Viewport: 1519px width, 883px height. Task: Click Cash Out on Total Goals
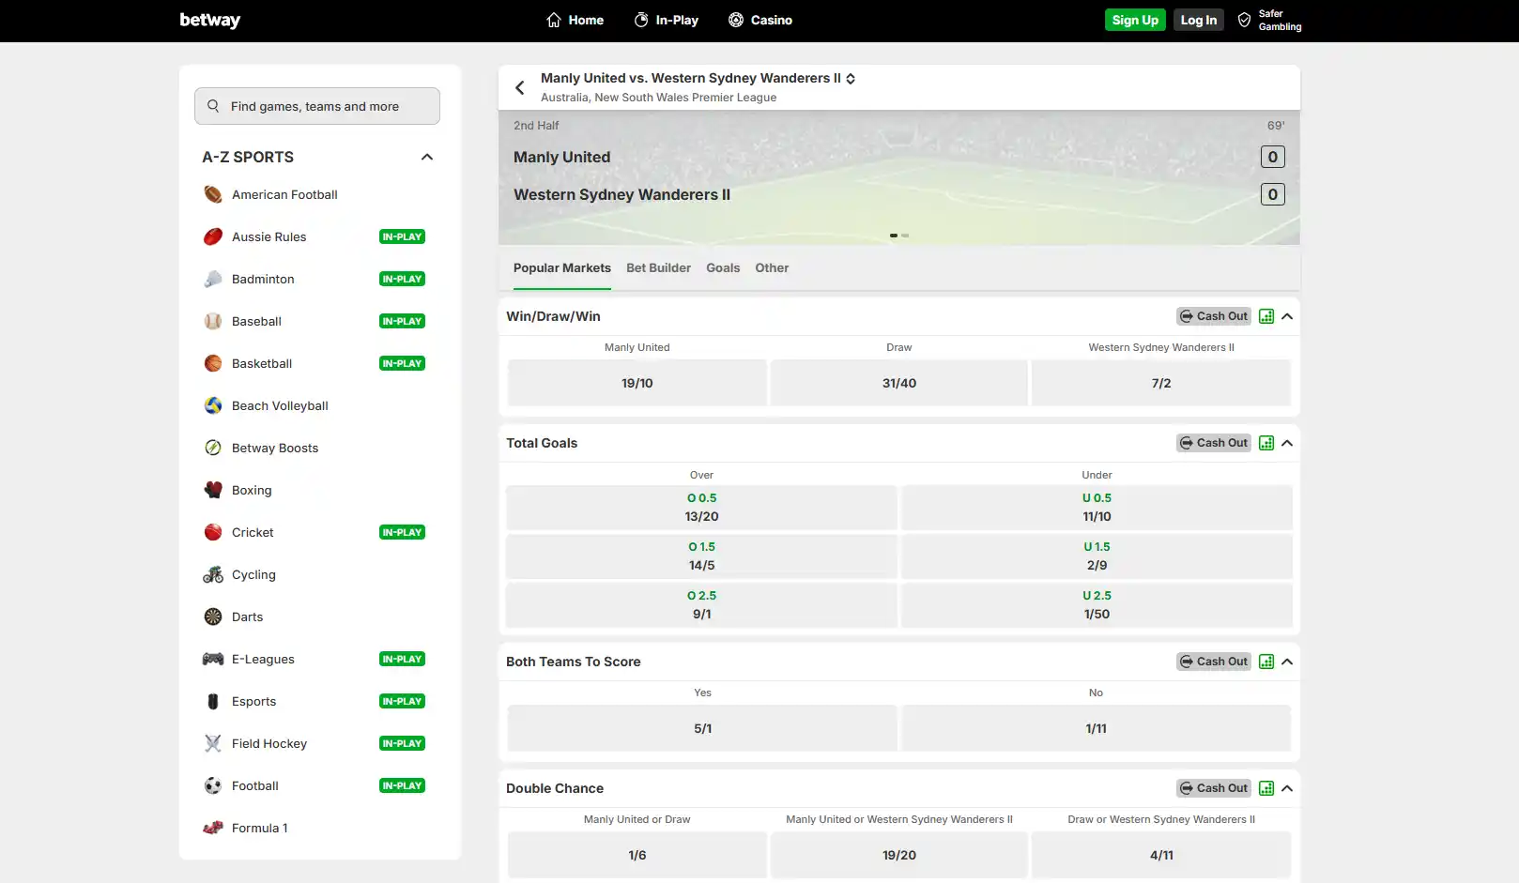1214,443
